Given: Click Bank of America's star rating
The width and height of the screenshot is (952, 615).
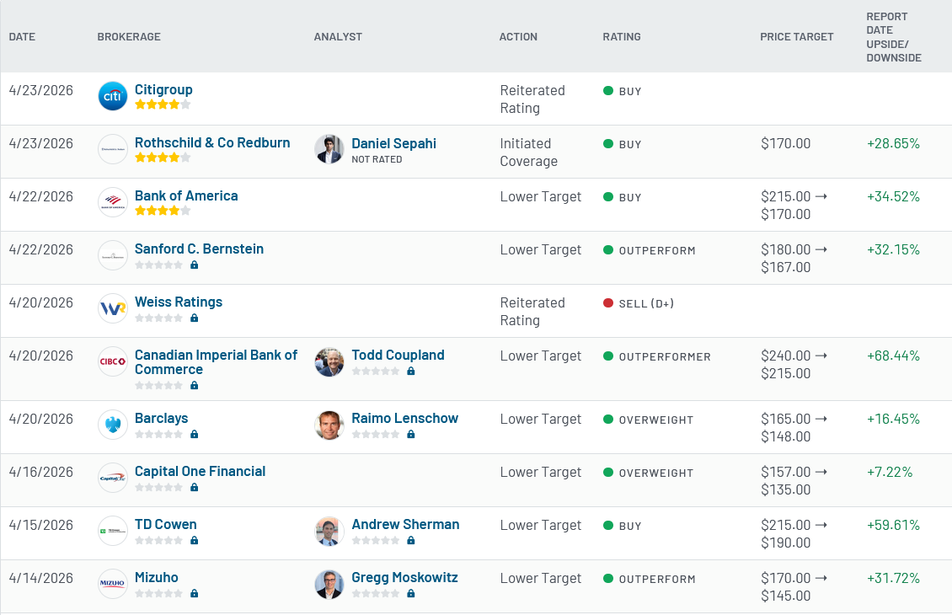Looking at the screenshot, I should [163, 211].
